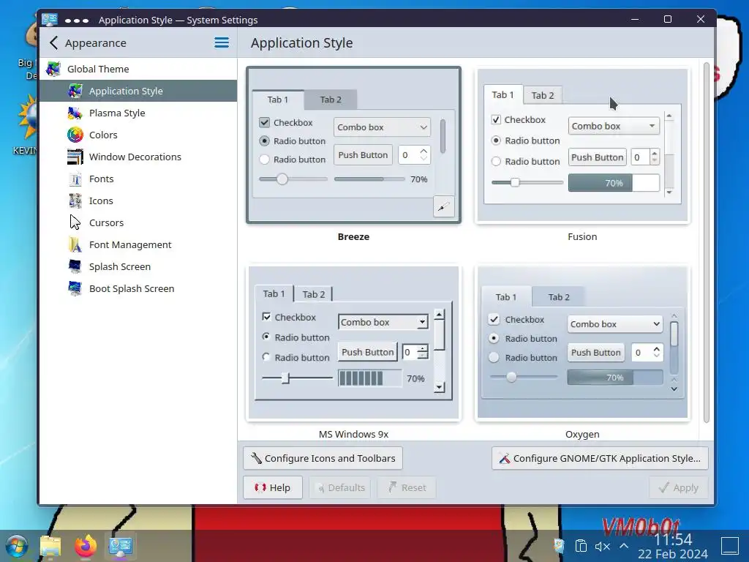Viewport: 749px width, 562px height.
Task: Click Configure Icons and Toolbars button
Action: tap(323, 458)
